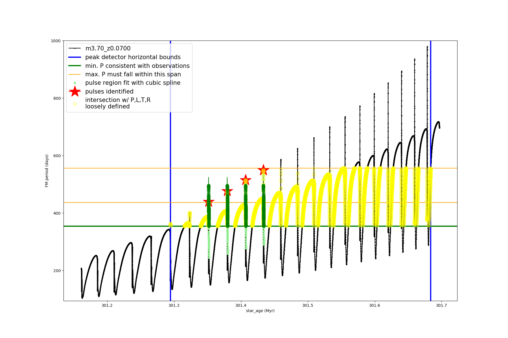Click the red star icon in the legend
The image size is (508, 338).
point(75,91)
